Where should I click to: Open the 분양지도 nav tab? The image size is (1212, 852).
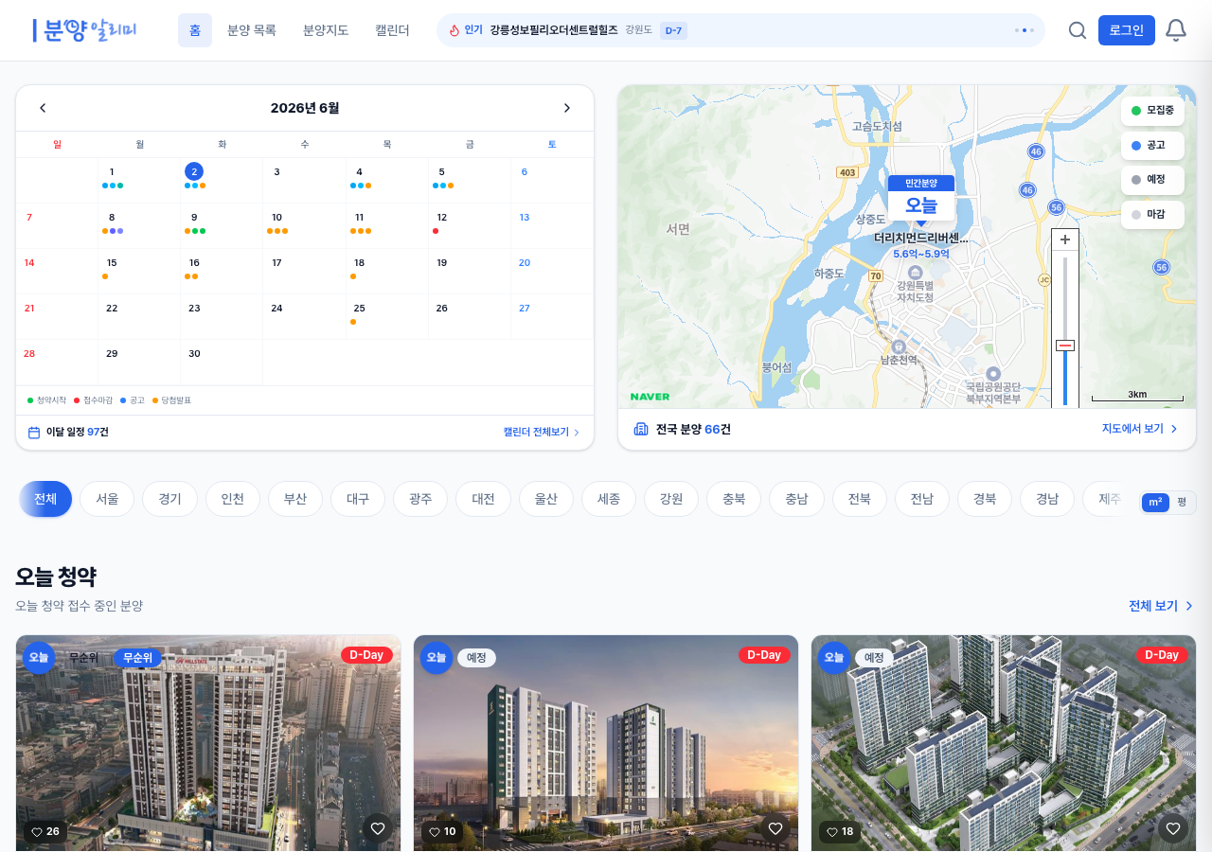(x=326, y=30)
